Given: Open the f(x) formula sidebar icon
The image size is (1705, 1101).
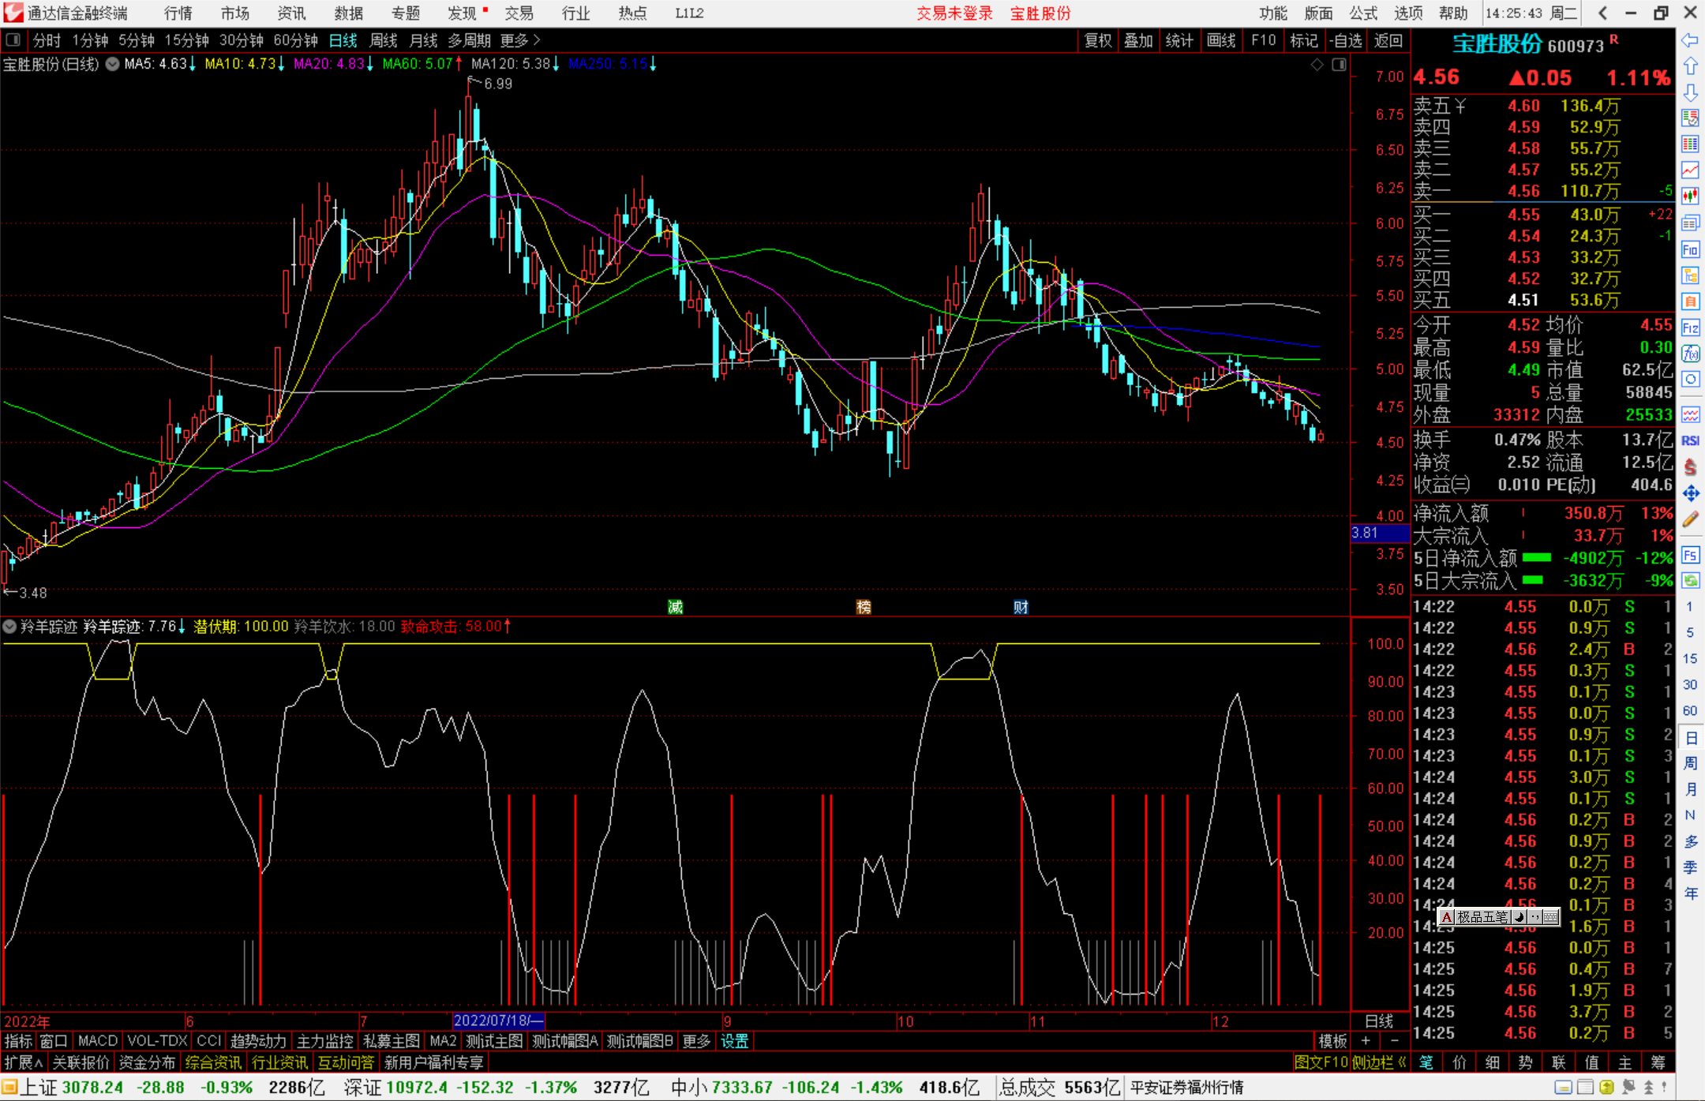Looking at the screenshot, I should [1690, 353].
